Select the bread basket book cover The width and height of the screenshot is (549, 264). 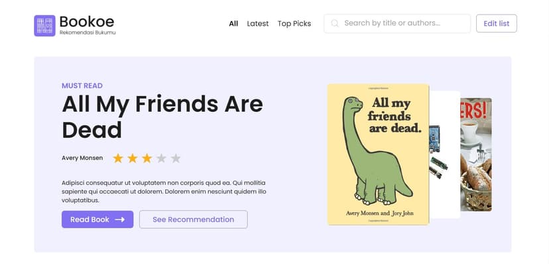476,154
